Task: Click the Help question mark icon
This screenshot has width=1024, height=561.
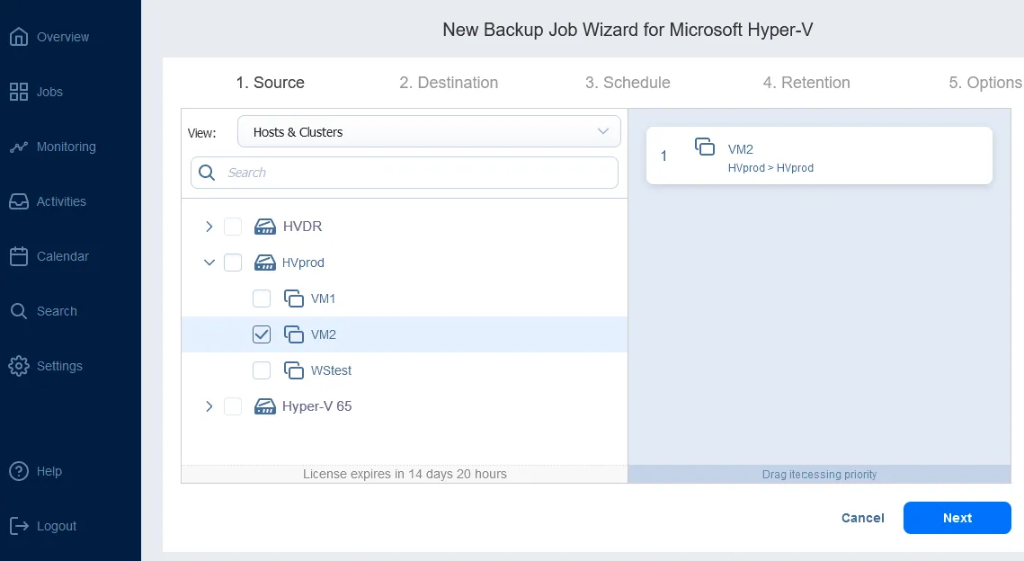Action: pos(19,471)
